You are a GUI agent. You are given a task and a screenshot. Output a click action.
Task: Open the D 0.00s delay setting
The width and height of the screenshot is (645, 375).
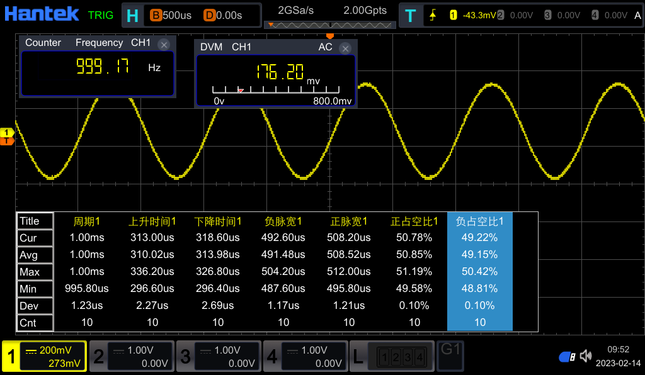pyautogui.click(x=224, y=16)
